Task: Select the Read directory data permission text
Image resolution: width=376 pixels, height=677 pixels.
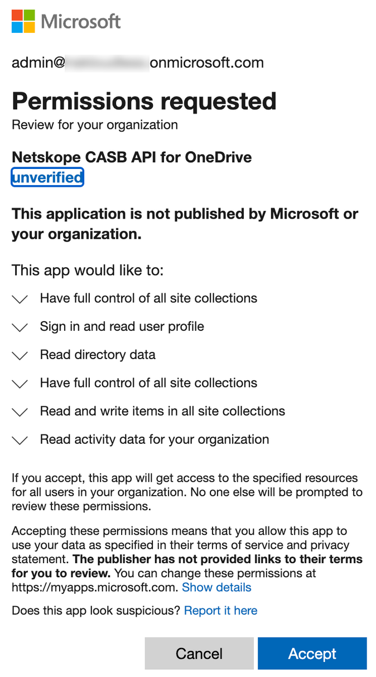Action: point(98,355)
